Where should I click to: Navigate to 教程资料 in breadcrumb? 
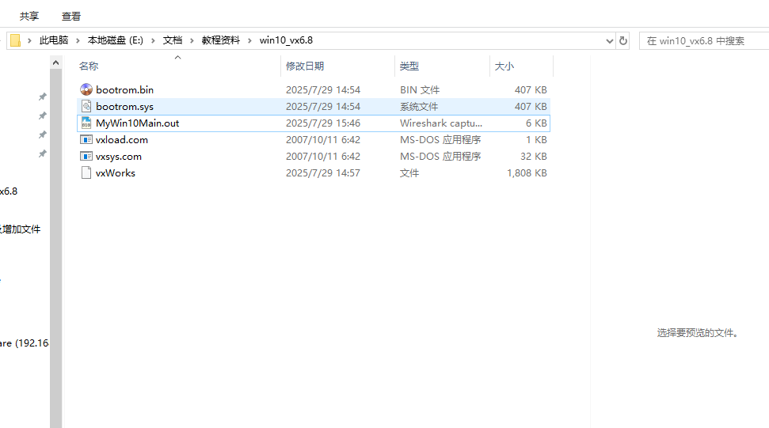pos(221,40)
